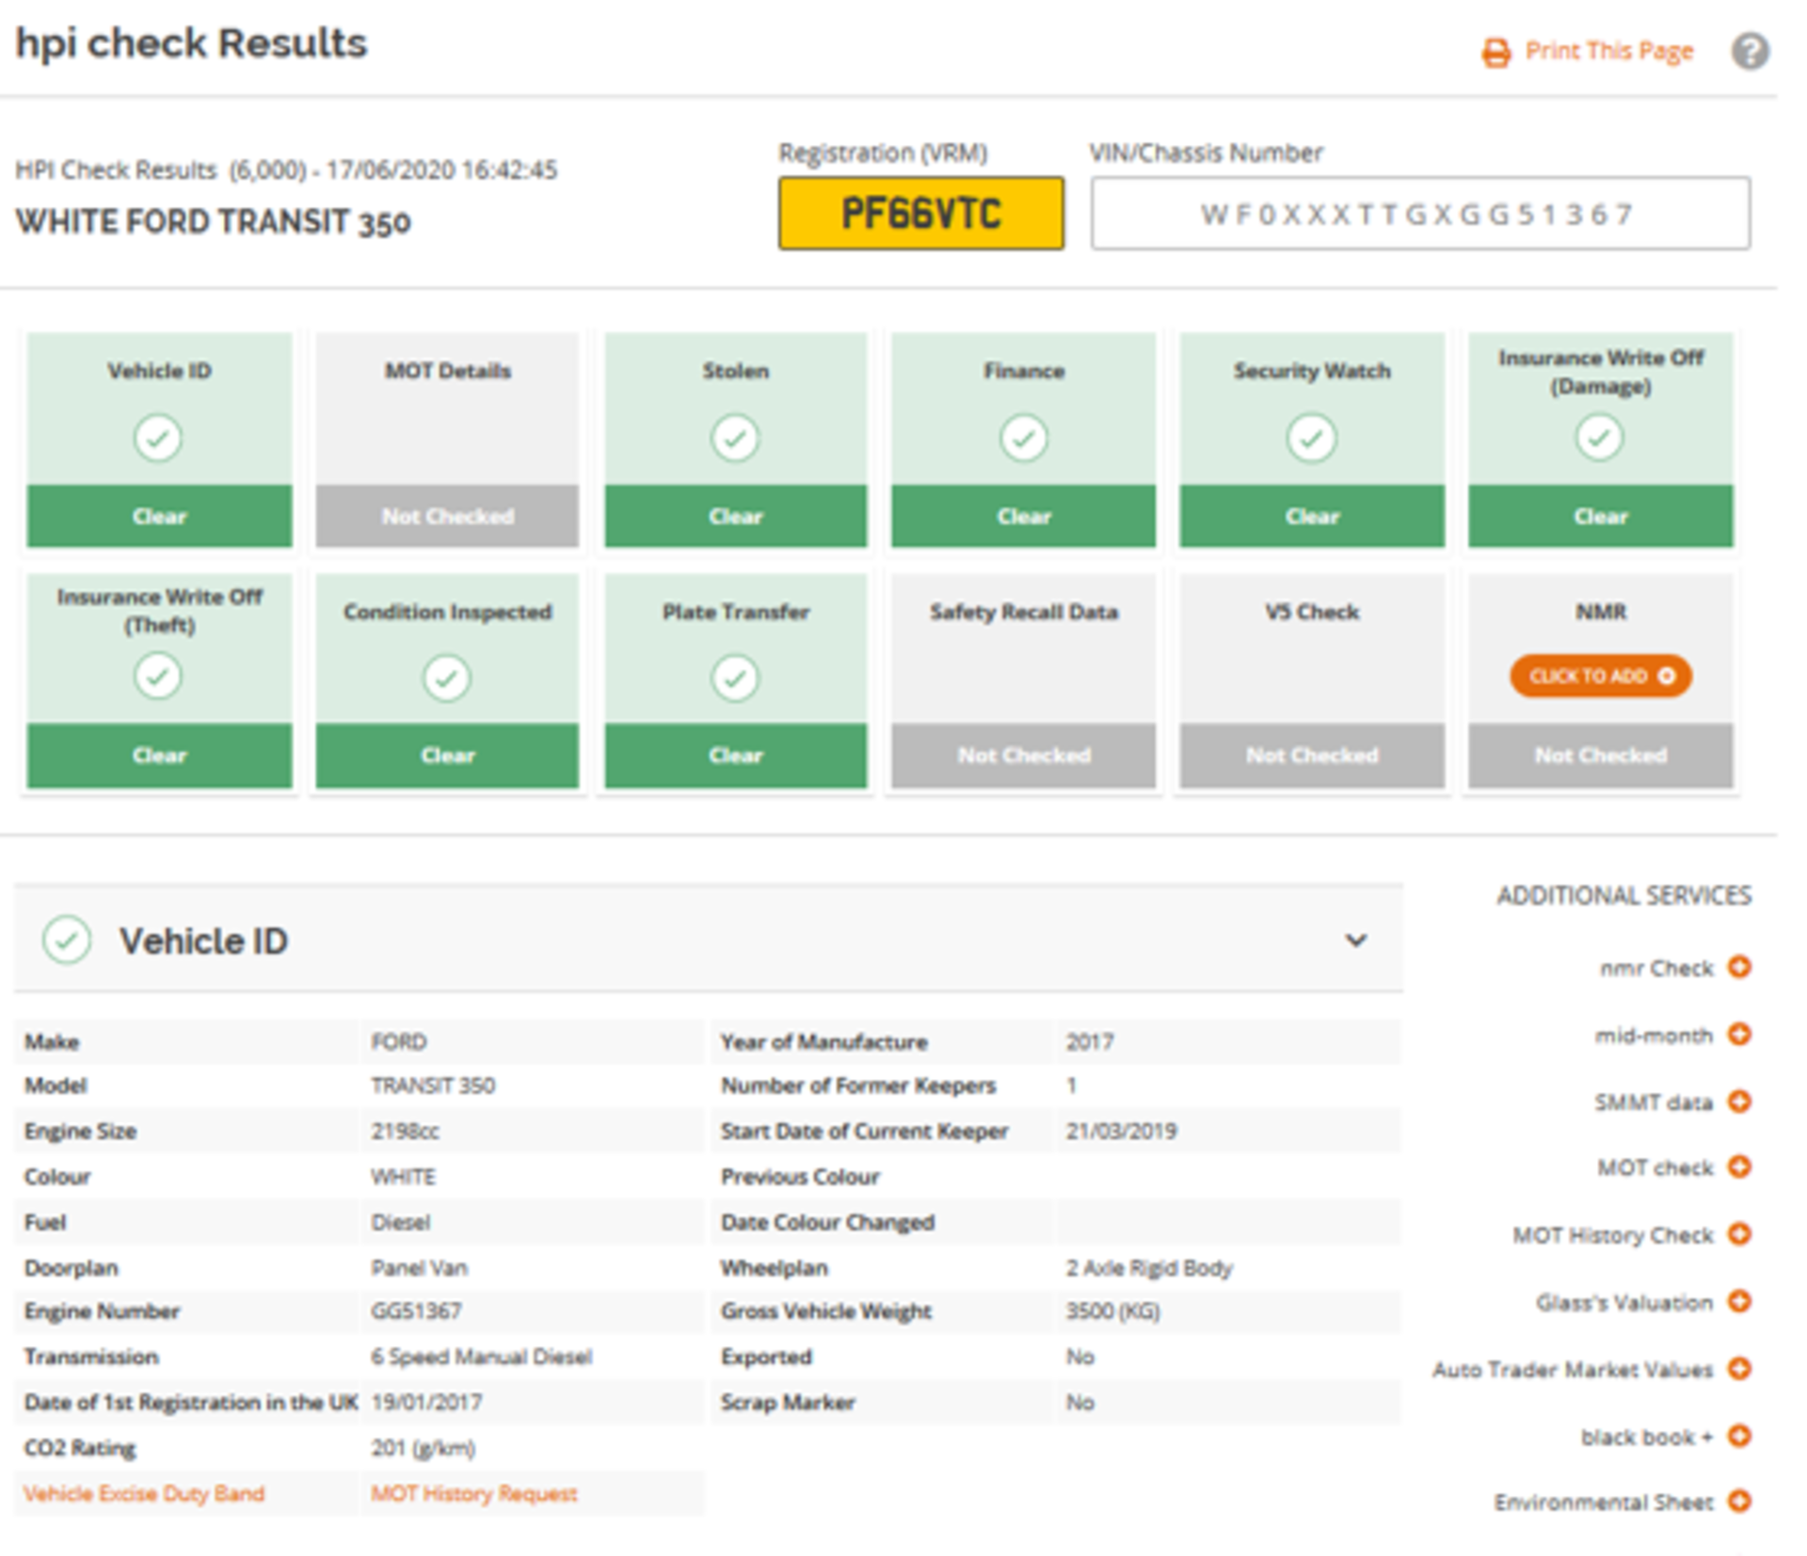The width and height of the screenshot is (1807, 1556).
Task: Click Clear bar under Finance tile
Action: click(1024, 516)
